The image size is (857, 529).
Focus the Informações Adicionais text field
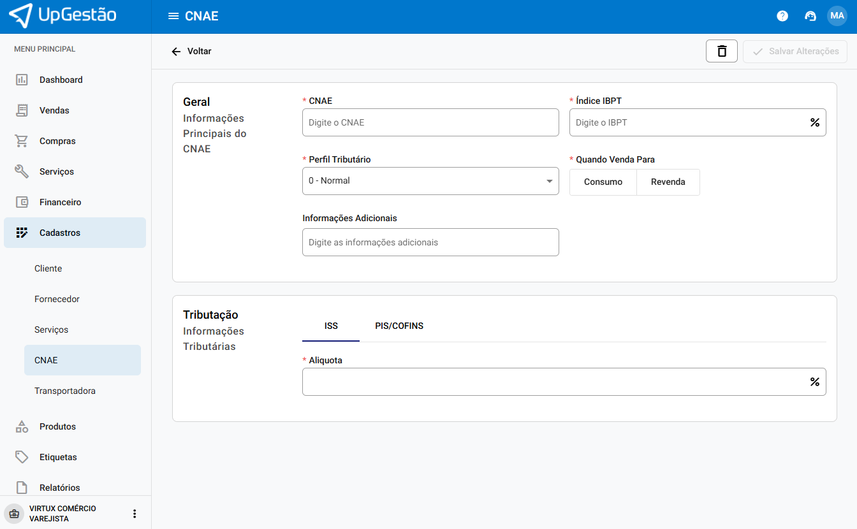click(430, 242)
